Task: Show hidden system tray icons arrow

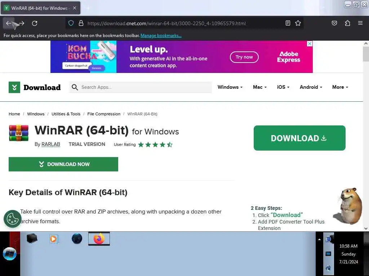Action: pos(319,240)
